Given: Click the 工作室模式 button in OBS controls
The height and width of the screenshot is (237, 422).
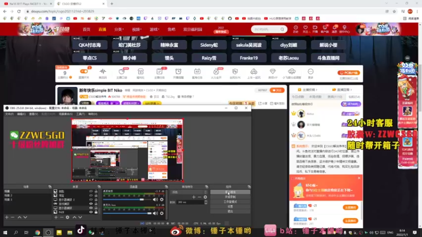Looking at the screenshot, I should coord(230,202).
